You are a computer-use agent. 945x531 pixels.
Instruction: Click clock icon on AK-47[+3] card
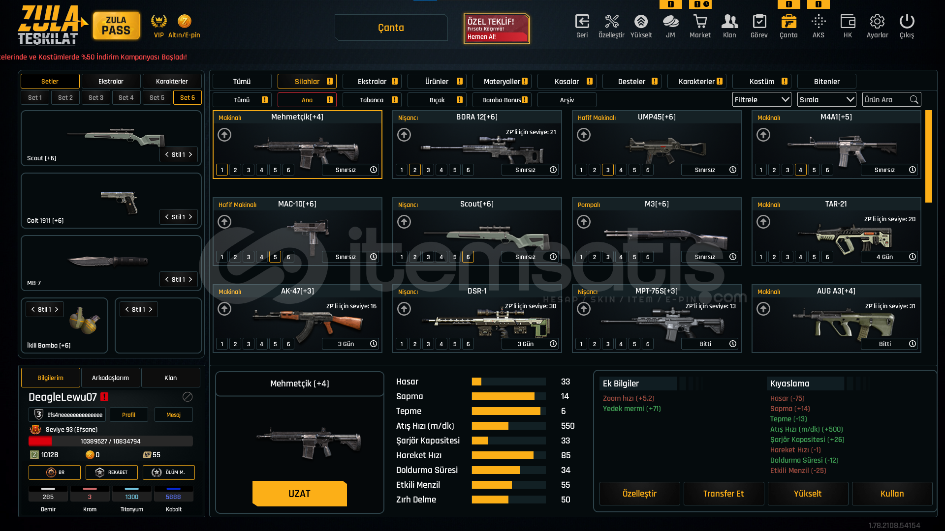[374, 344]
